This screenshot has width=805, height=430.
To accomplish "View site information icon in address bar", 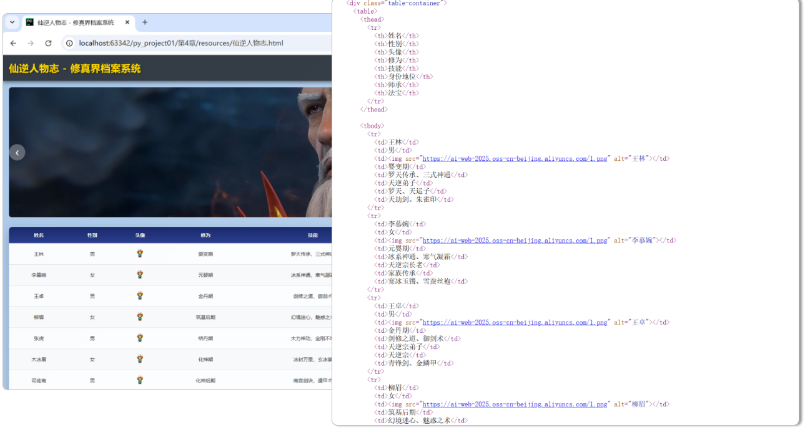I will point(69,43).
